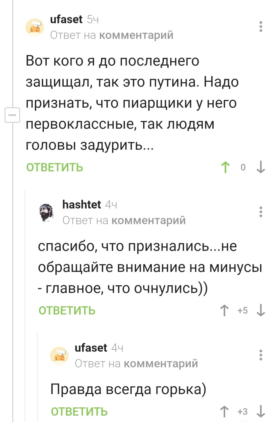Collapse the comment thread with minus button
The width and height of the screenshot is (277, 422).
[12, 115]
